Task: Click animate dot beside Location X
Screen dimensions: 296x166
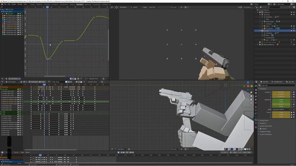Action: pyautogui.click(x=294, y=92)
